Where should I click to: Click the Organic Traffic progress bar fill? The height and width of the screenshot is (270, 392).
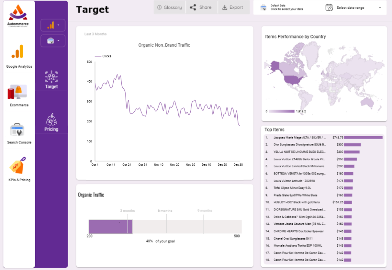click(x=110, y=227)
